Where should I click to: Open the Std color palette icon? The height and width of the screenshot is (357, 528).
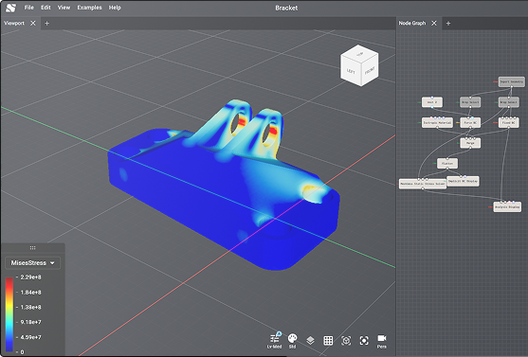tap(292, 340)
